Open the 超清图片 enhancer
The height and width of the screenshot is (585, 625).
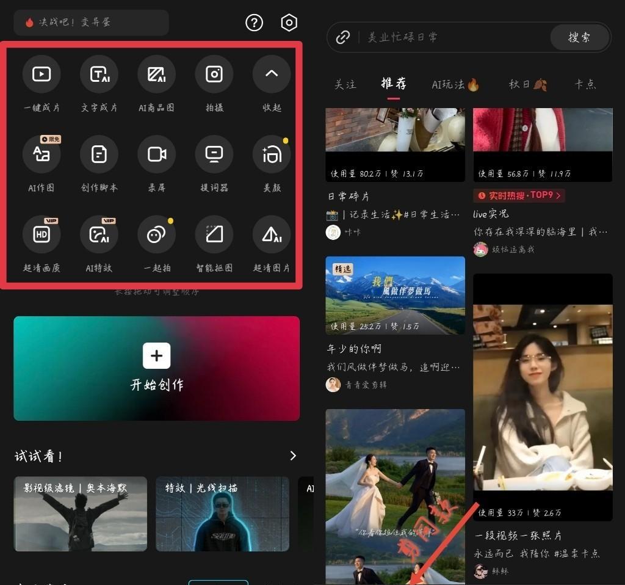(x=271, y=234)
